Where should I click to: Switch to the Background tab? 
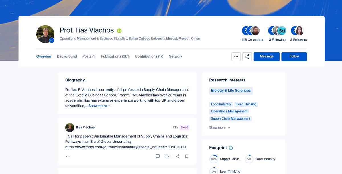(67, 56)
